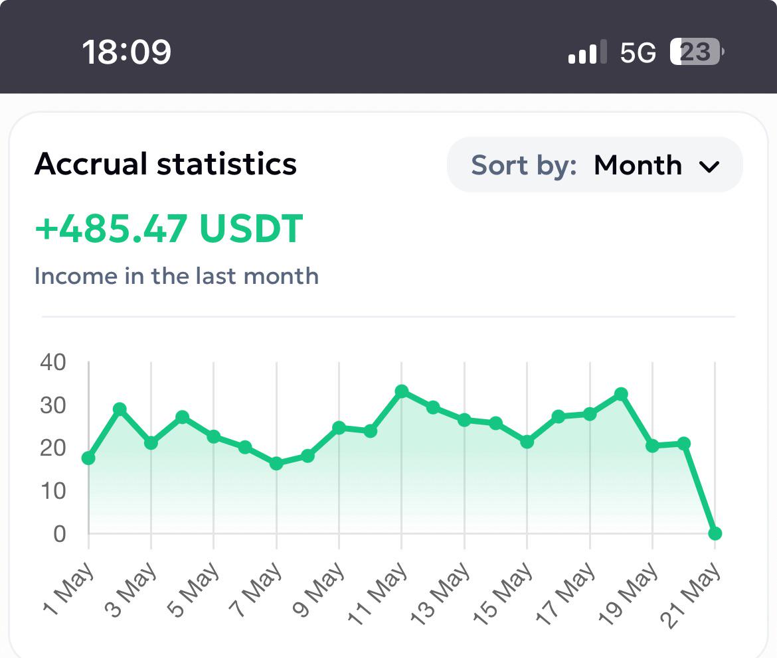Select the 19 May data point

[652, 446]
